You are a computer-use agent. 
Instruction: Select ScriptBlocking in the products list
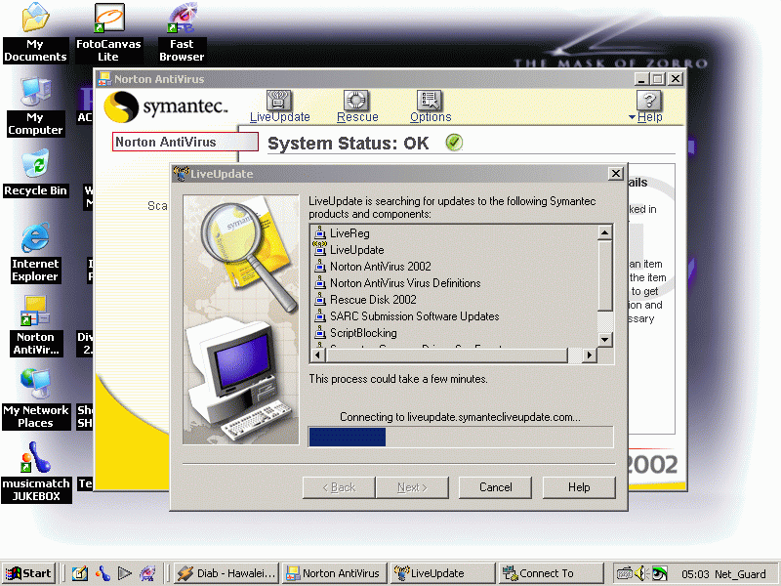pos(363,333)
